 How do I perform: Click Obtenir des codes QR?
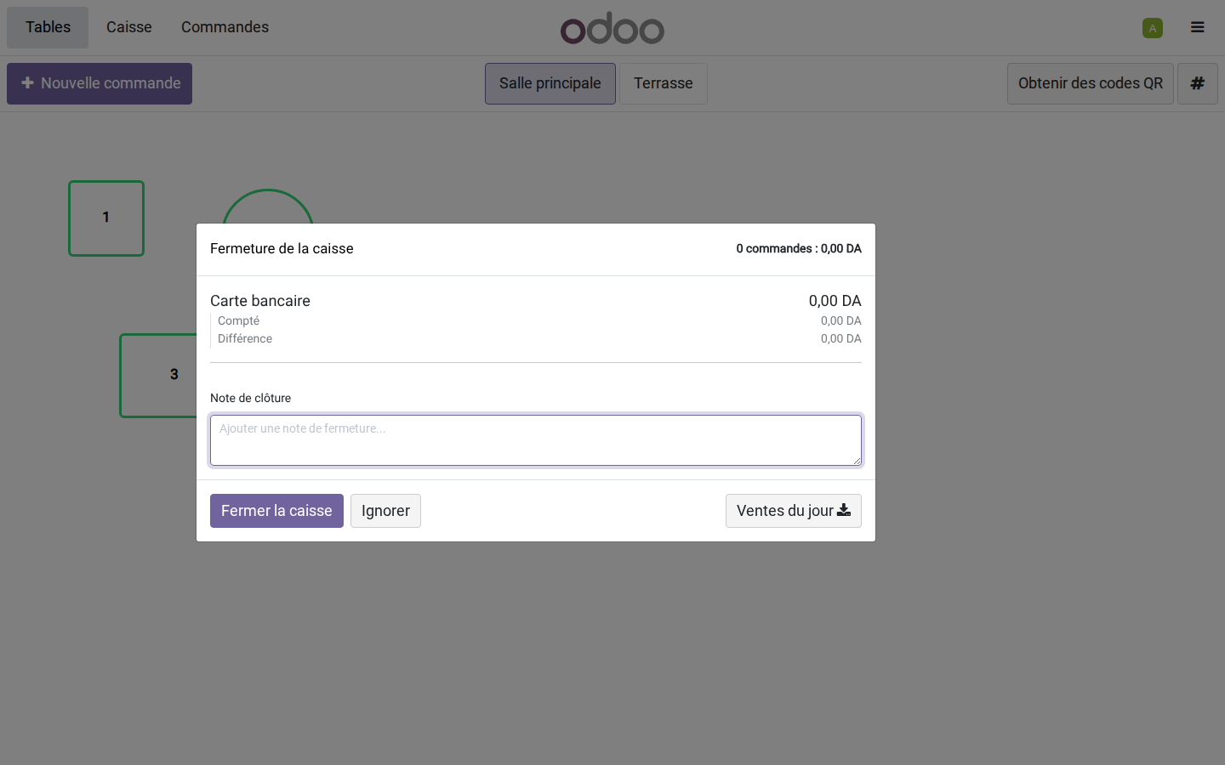1091,83
